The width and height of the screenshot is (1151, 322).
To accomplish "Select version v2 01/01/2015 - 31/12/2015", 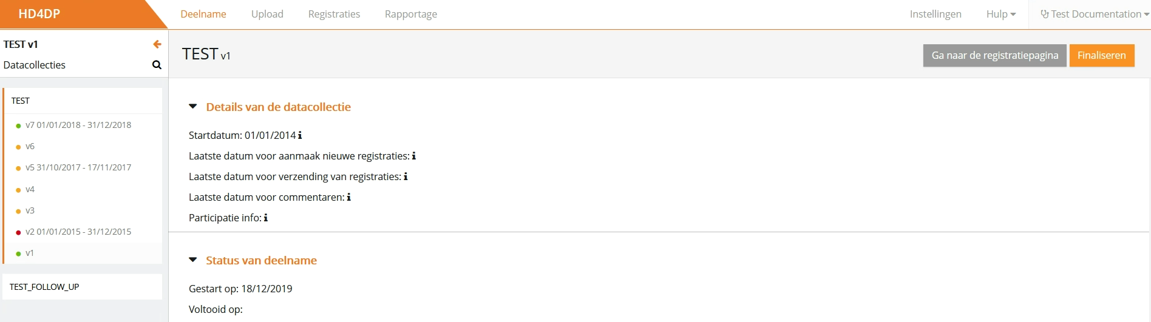I will point(78,232).
